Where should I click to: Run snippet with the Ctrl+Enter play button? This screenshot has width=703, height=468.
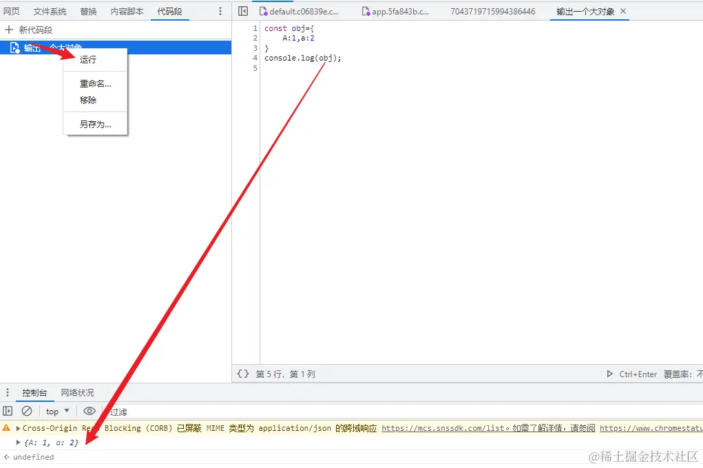pos(609,374)
